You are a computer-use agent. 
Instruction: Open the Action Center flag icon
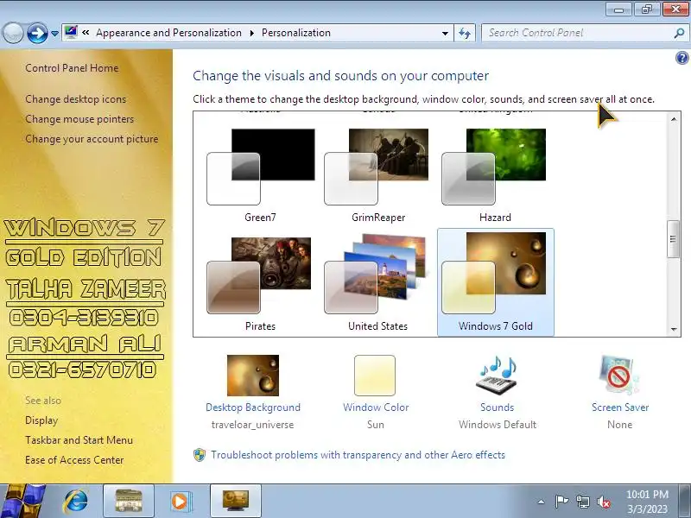coord(561,502)
